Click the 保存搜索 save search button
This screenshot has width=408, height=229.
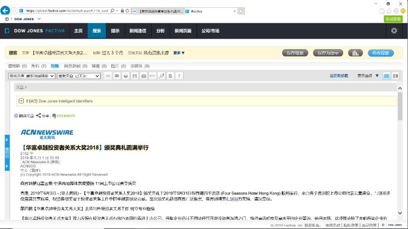[x=295, y=53]
